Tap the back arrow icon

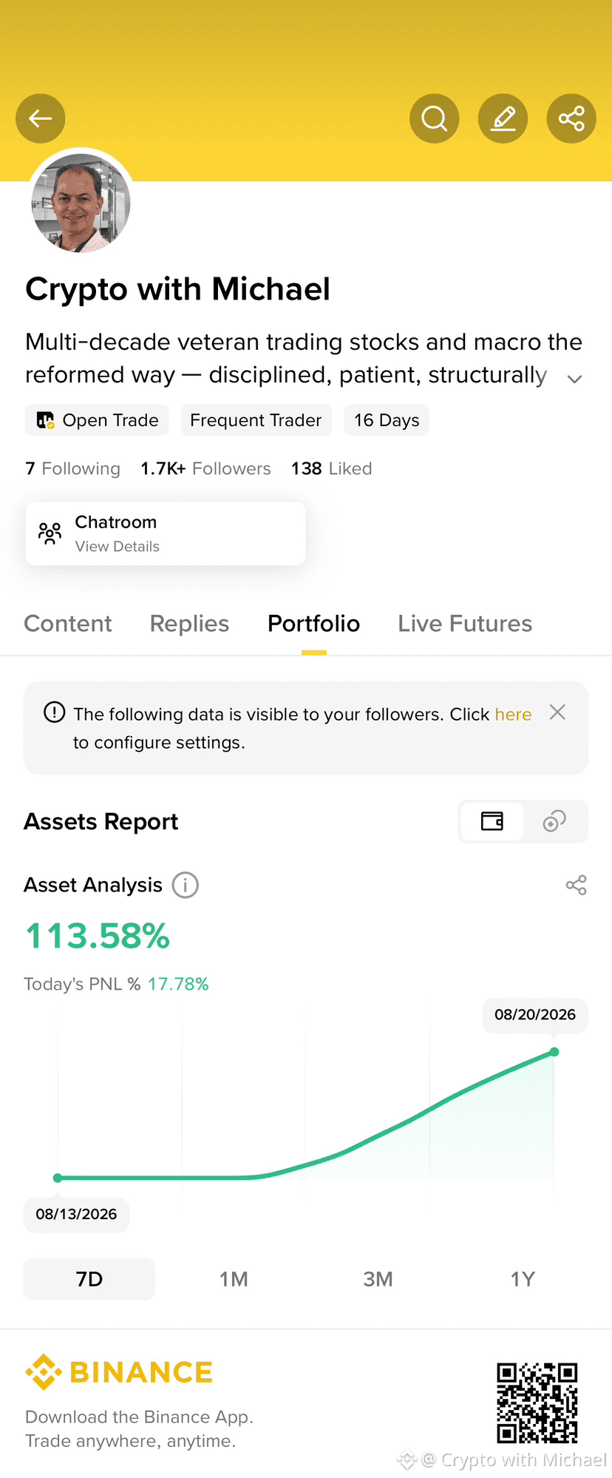[x=41, y=118]
